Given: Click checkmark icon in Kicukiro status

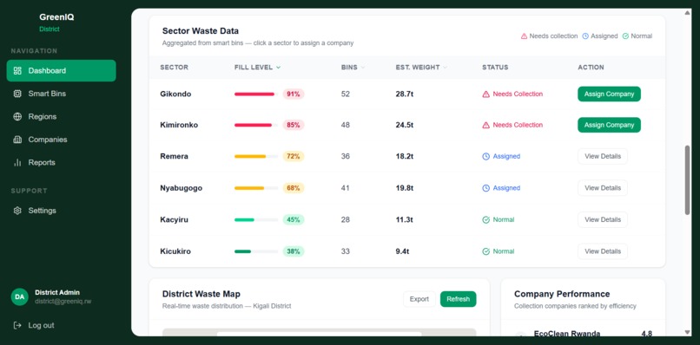Looking at the screenshot, I should (x=486, y=251).
